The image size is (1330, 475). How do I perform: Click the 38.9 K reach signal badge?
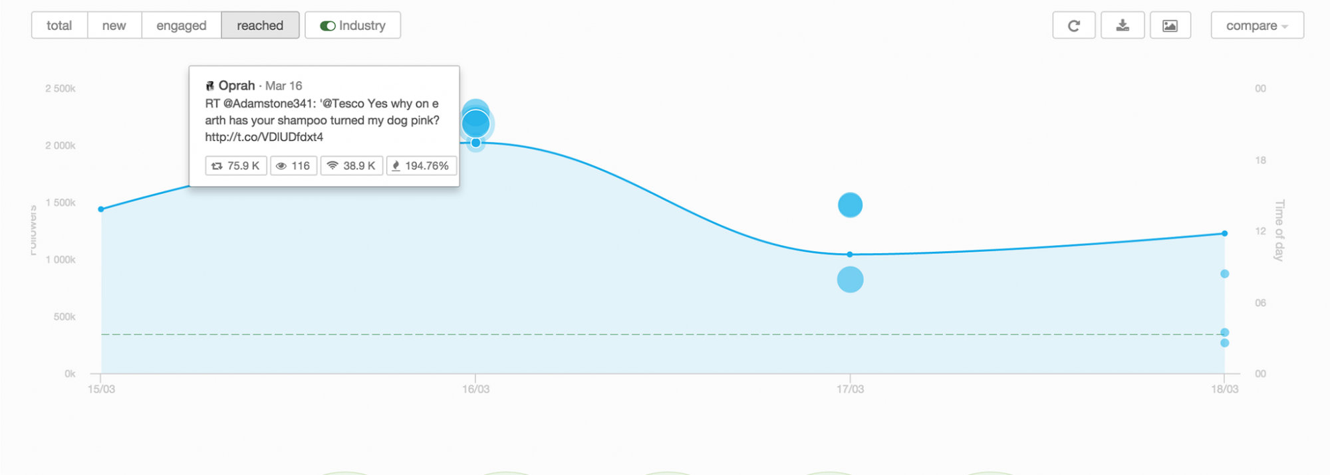(352, 165)
